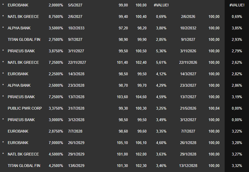The width and height of the screenshot is (249, 172).
Task: Click the 5,36% yield cell
Action: coord(161,51)
